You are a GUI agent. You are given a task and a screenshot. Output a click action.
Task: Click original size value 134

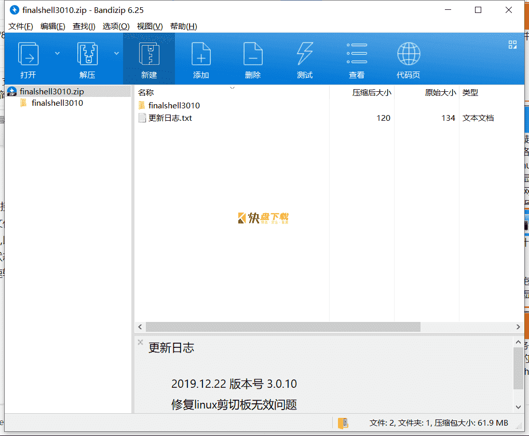coord(448,118)
